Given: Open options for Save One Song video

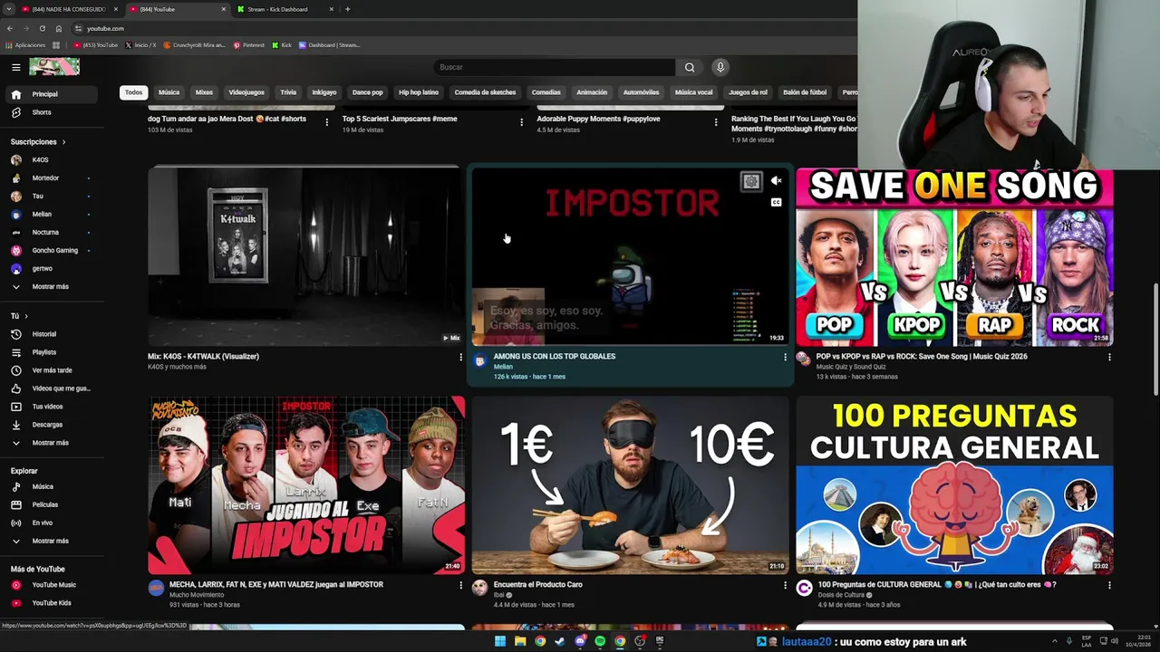Looking at the screenshot, I should 1108,357.
